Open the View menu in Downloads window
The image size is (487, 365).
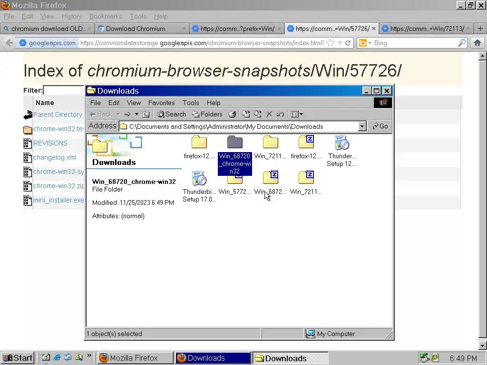coord(134,103)
